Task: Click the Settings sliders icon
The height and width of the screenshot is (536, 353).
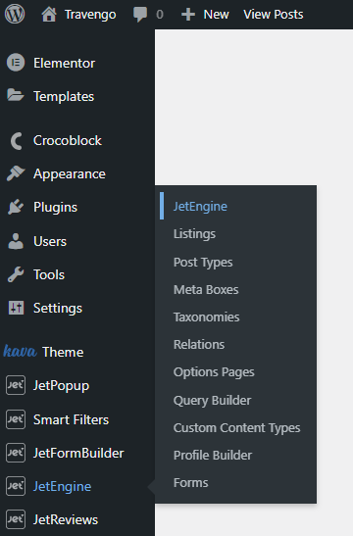Action: [x=16, y=308]
